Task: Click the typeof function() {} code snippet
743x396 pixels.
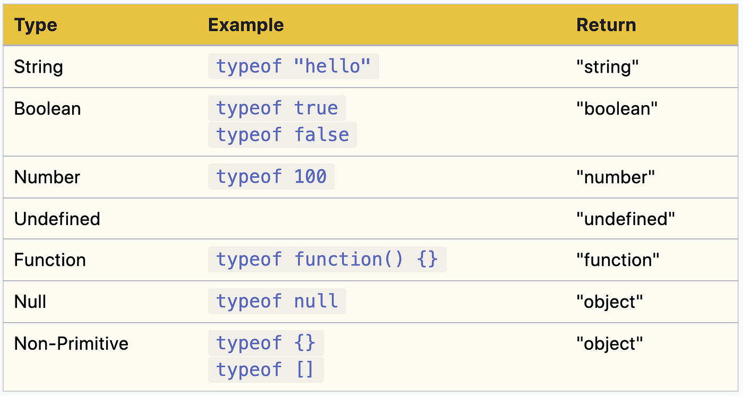Action: point(327,260)
